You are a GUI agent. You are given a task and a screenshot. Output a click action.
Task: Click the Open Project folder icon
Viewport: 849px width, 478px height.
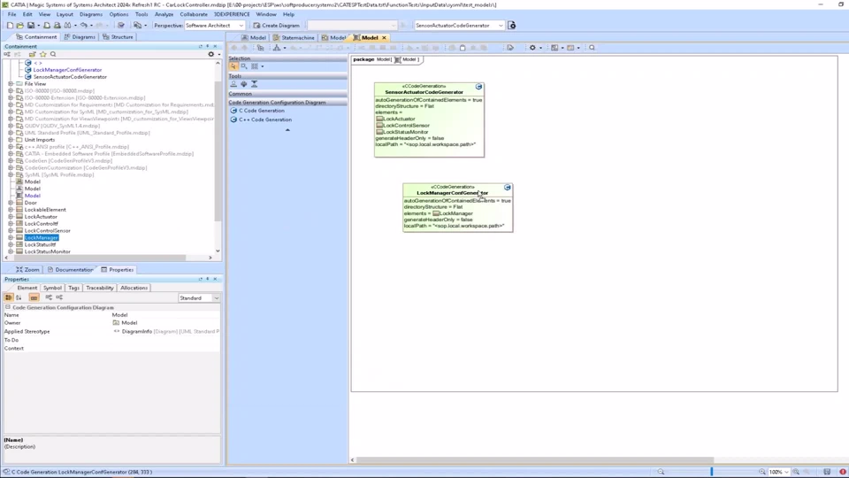coord(20,26)
